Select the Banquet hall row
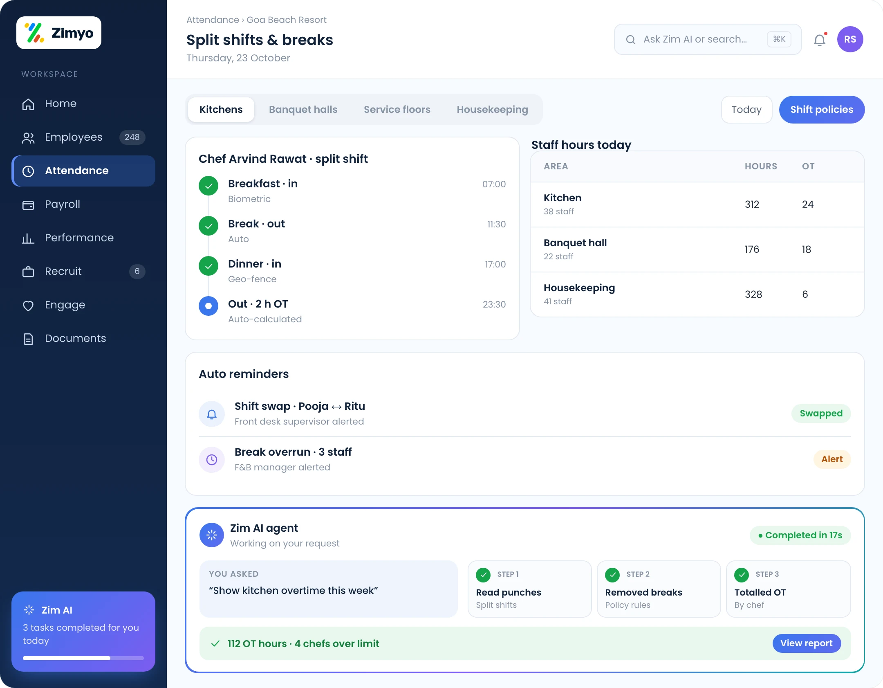This screenshot has width=883, height=688. (697, 250)
